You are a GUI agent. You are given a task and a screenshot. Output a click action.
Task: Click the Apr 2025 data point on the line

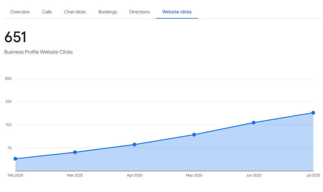pyautogui.click(x=134, y=145)
